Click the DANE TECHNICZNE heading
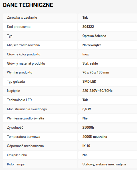This screenshot has height=170, width=137. coord(28,5)
